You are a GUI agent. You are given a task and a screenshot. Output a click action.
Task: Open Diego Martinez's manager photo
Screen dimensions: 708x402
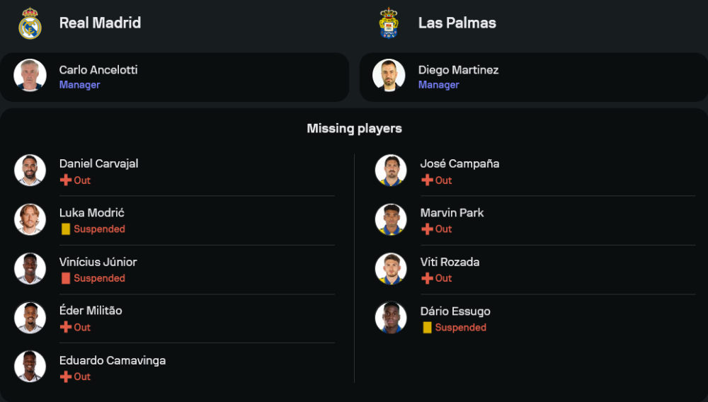[x=389, y=76]
